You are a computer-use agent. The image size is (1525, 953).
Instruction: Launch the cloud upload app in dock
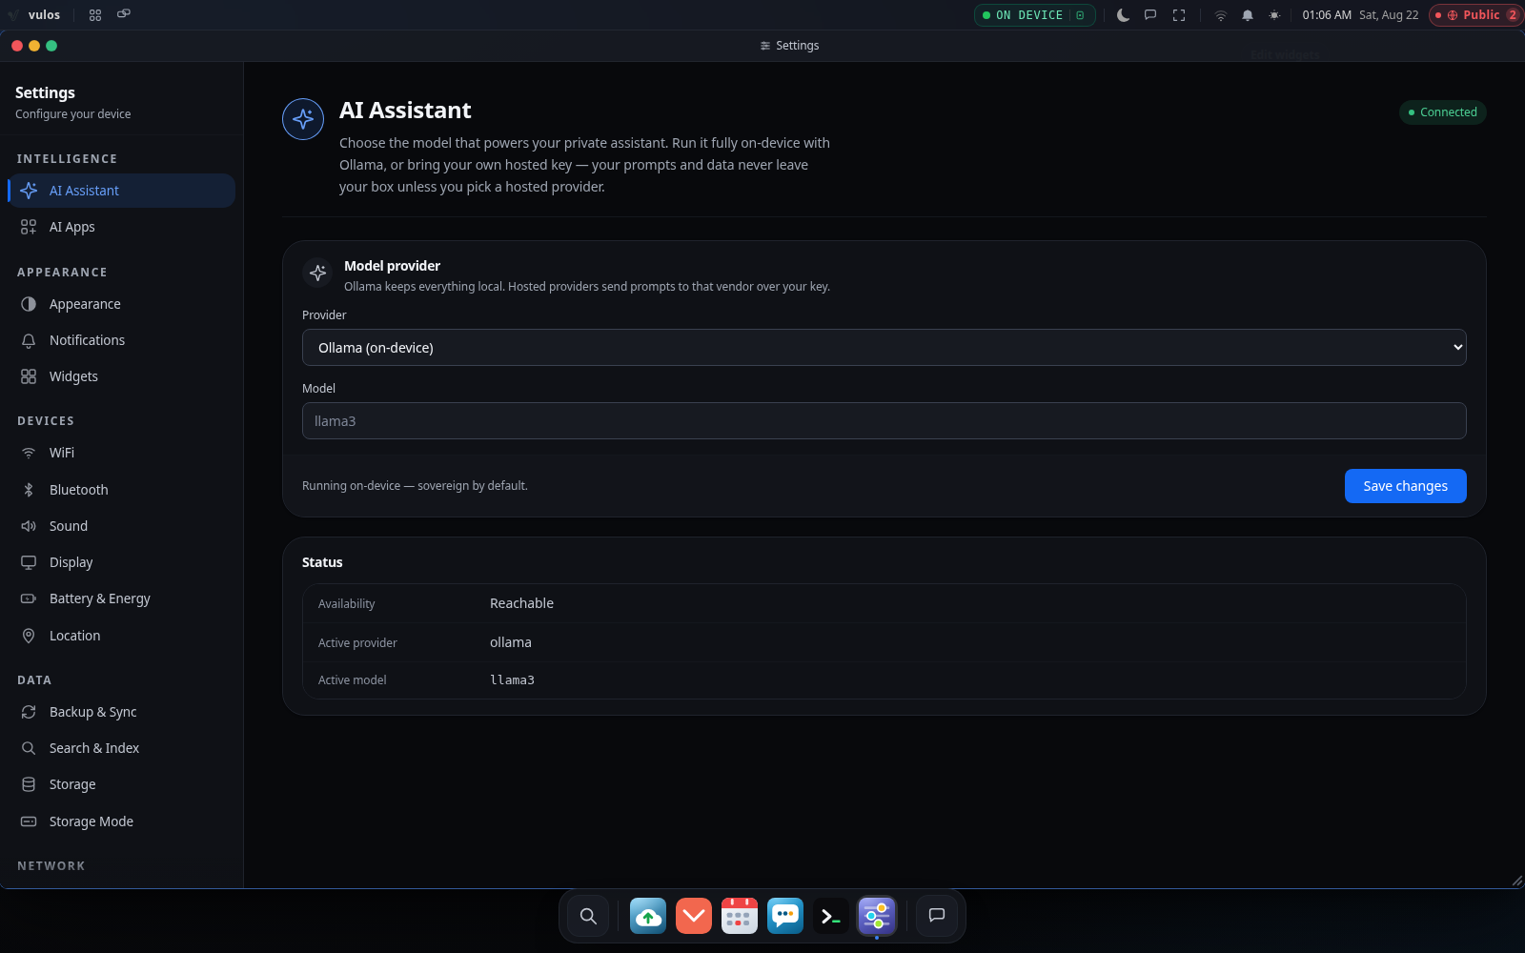[x=648, y=916]
